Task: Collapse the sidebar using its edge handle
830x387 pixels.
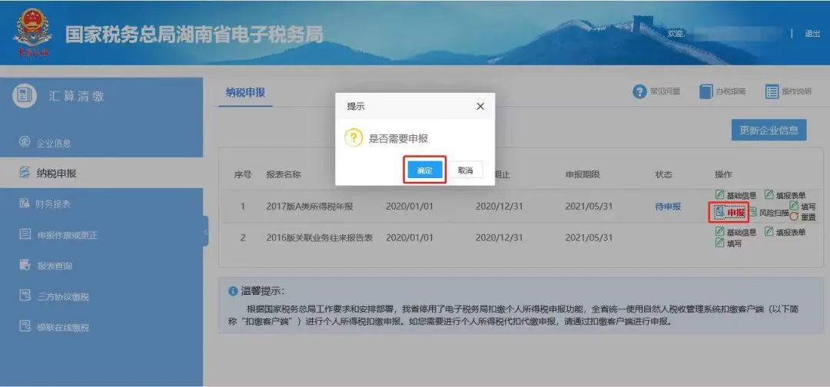Action: point(205,231)
